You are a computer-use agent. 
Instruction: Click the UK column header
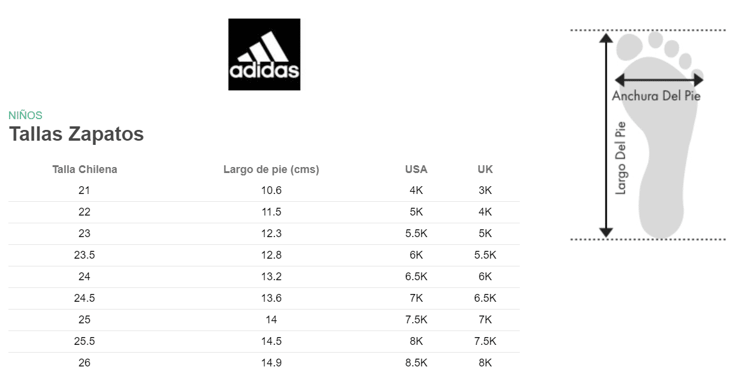click(485, 169)
